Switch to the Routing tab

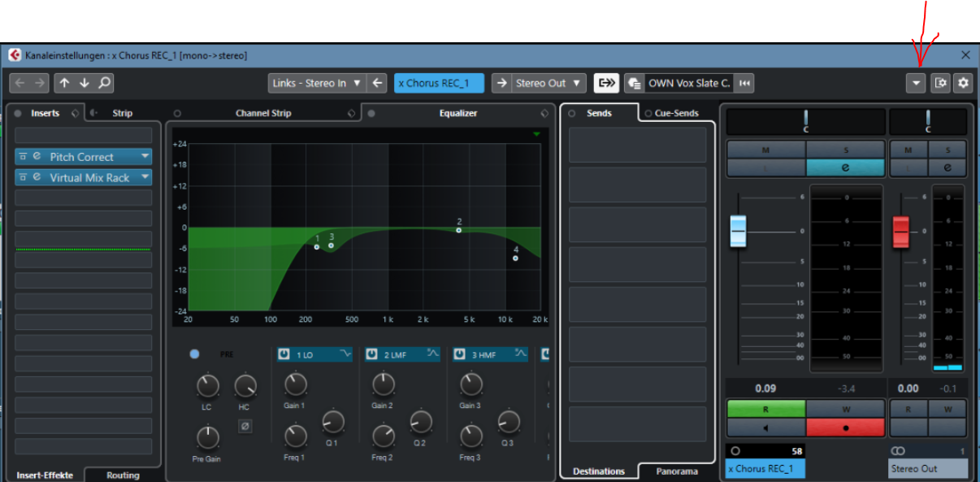coord(123,475)
